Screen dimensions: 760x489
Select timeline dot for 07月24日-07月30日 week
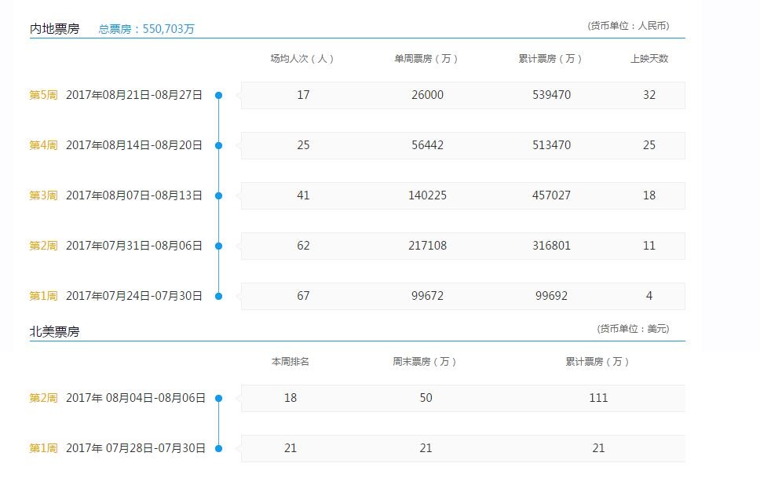(x=219, y=297)
